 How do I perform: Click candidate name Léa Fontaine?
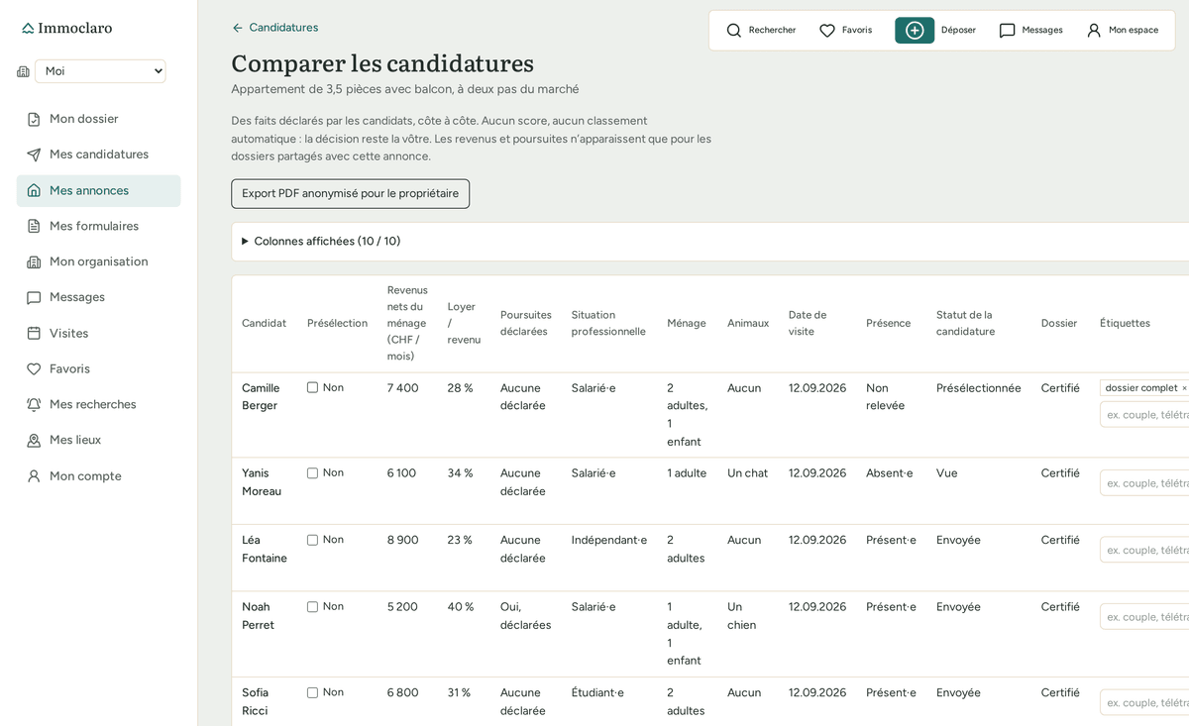click(265, 549)
